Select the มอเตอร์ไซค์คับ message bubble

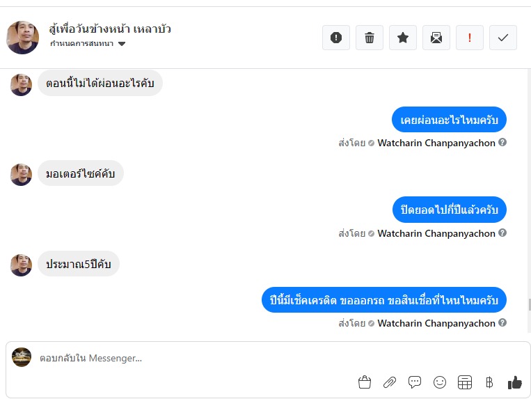81,173
